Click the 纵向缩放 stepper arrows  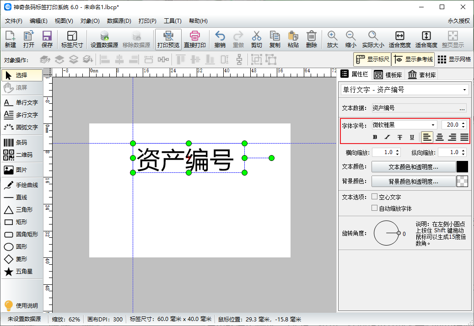[x=463, y=152]
